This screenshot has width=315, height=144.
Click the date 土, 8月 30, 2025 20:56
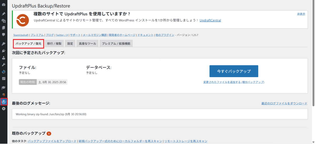[x=52, y=82]
